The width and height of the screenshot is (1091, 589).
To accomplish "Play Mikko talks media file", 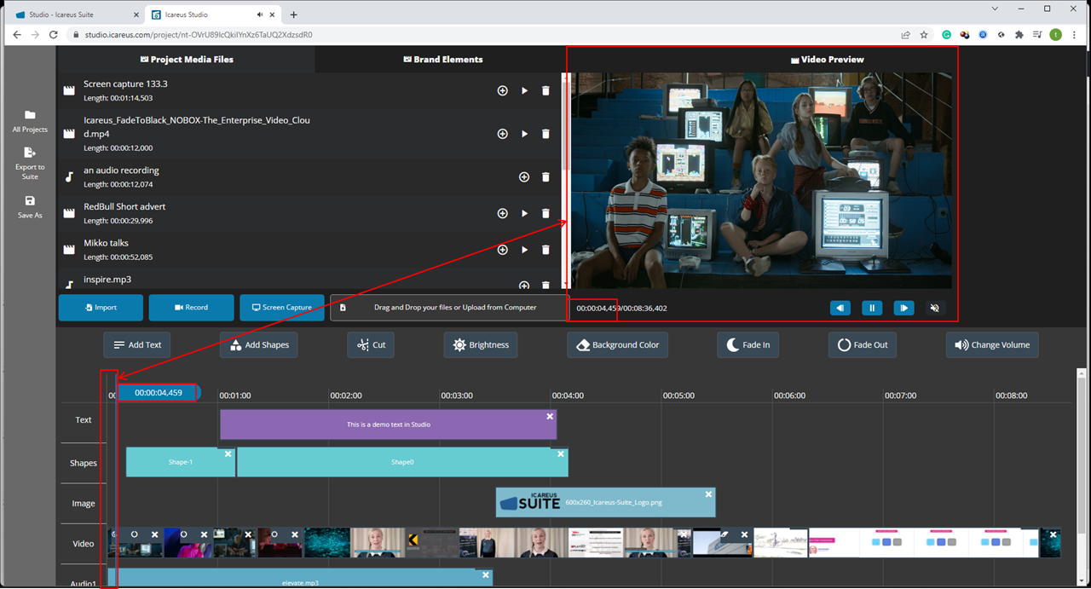I will [x=524, y=250].
